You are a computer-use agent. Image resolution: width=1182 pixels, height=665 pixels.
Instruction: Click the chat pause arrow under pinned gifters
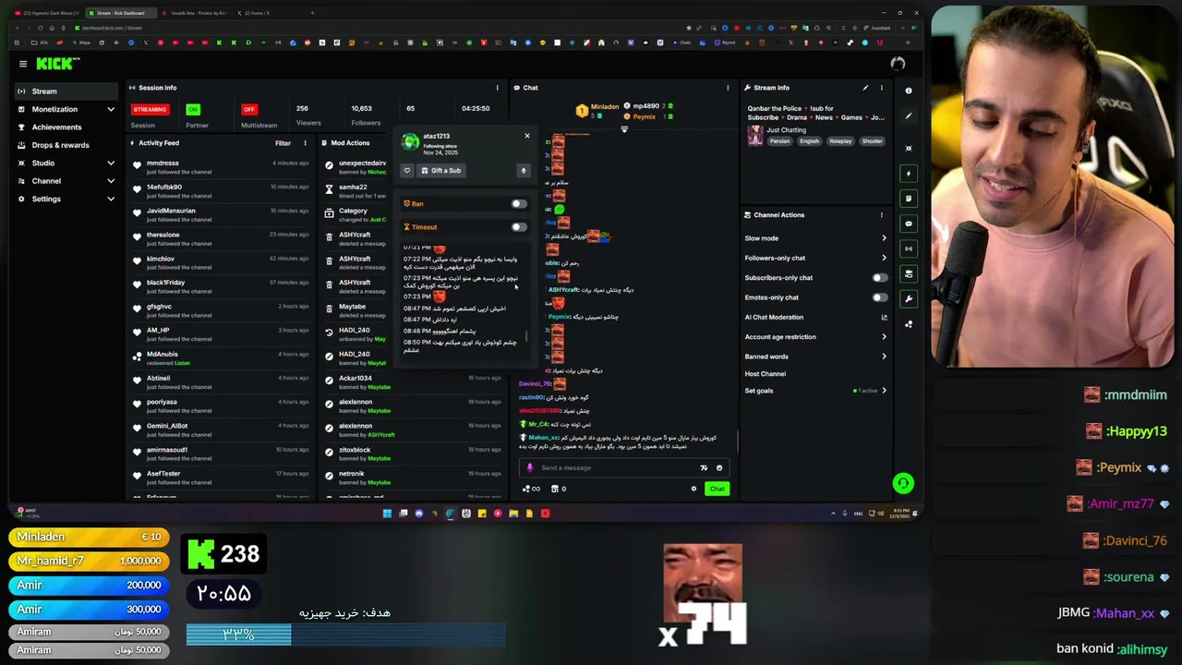point(624,129)
